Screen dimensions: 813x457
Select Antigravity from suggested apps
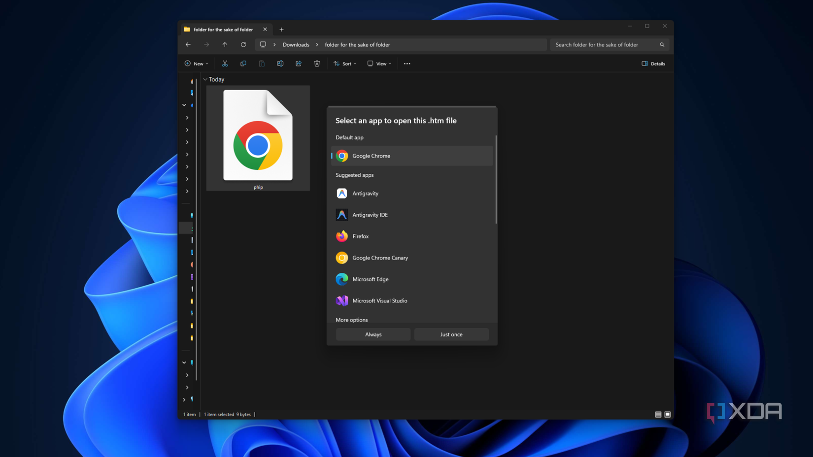click(412, 194)
